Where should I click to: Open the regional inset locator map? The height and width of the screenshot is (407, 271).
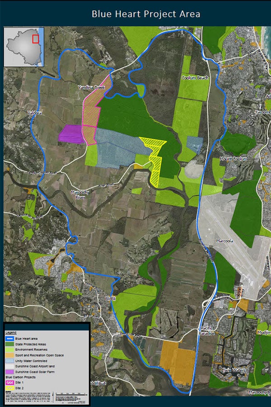click(24, 47)
